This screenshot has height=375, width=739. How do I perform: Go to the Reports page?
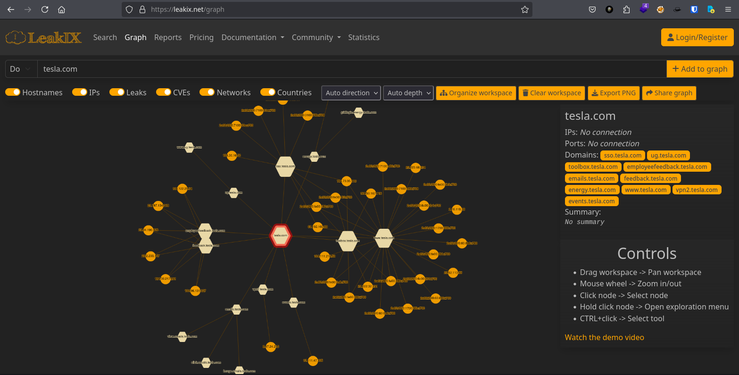click(168, 37)
